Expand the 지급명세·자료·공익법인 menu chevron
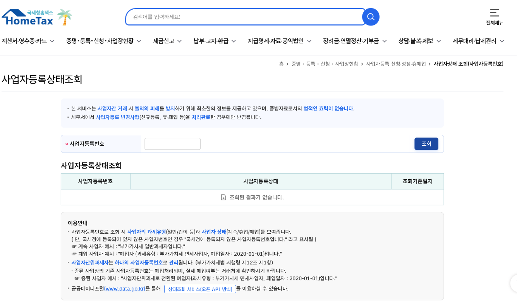The width and height of the screenshot is (517, 303). coord(309,41)
